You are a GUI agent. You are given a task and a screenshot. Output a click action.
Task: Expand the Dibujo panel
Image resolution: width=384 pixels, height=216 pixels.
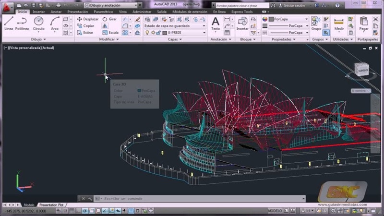[x=38, y=39]
